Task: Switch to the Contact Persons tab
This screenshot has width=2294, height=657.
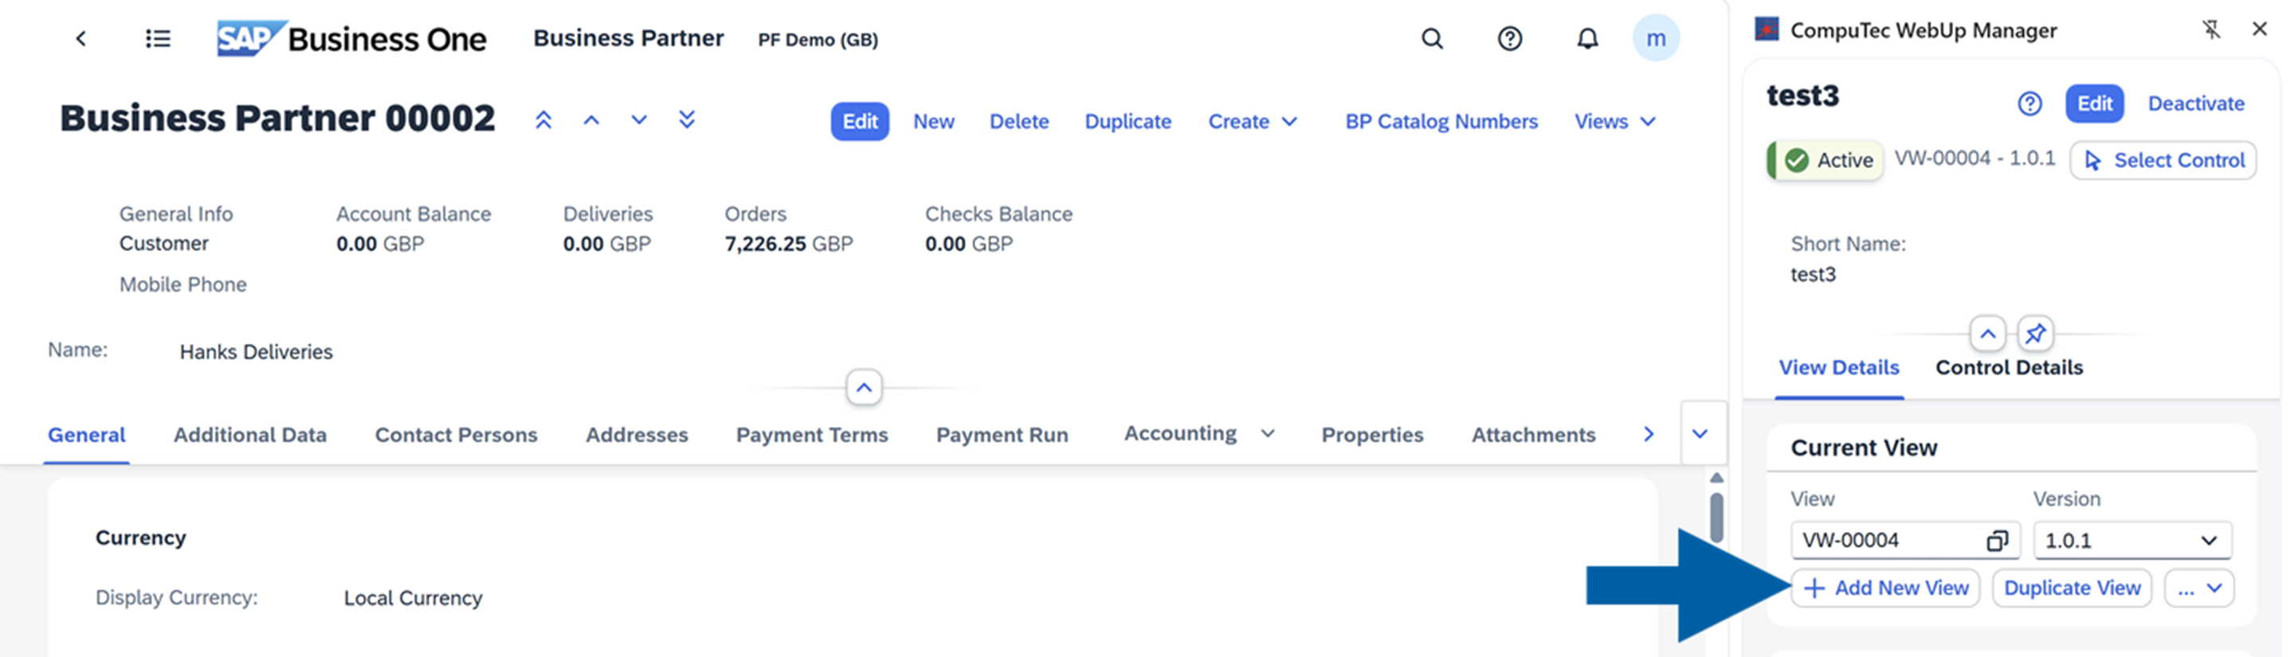Action: (x=455, y=435)
